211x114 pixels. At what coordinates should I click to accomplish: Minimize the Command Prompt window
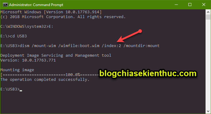(176, 5)
